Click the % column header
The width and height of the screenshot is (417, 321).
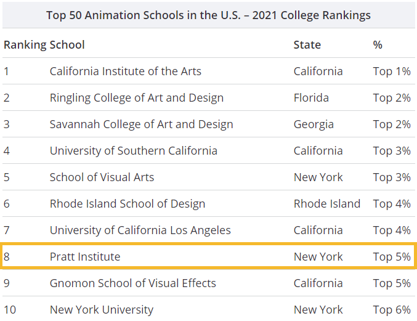click(x=378, y=44)
